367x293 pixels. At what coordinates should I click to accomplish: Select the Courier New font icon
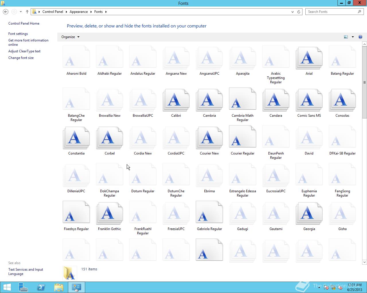209,138
